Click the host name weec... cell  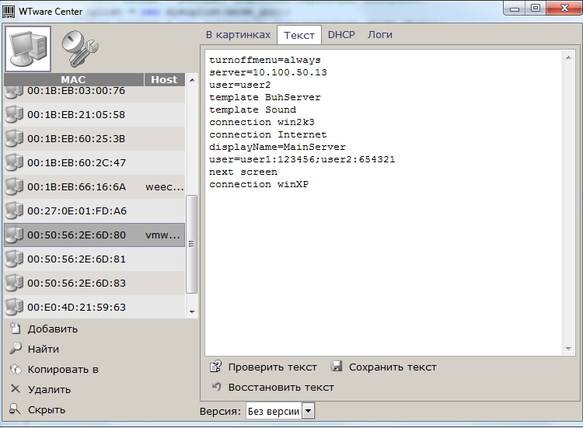click(x=165, y=187)
